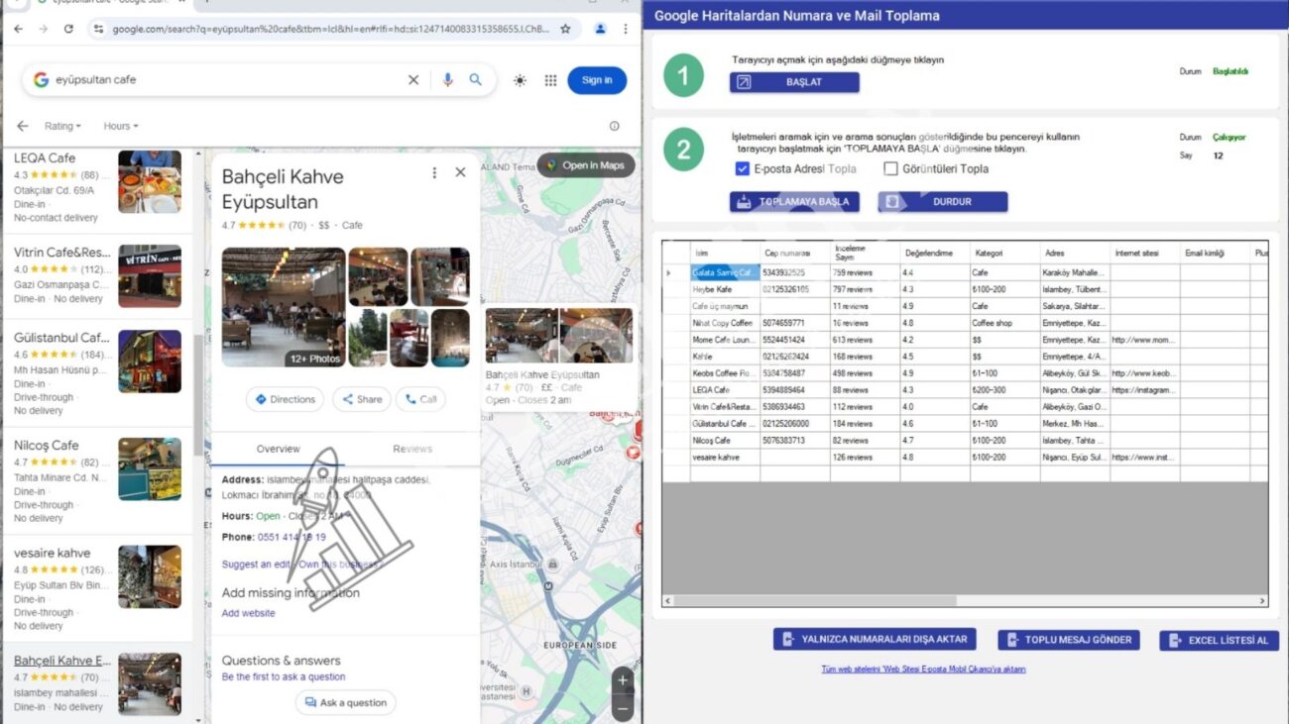The image size is (1289, 724).
Task: Toggle Görüntüleri Topla checkbox
Action: point(890,169)
